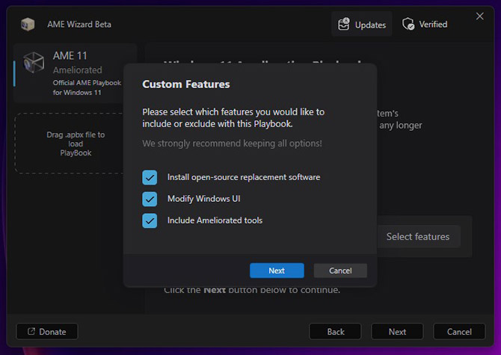Disable Include Ameliorated tools checkbox
The image size is (501, 355).
pyautogui.click(x=150, y=220)
